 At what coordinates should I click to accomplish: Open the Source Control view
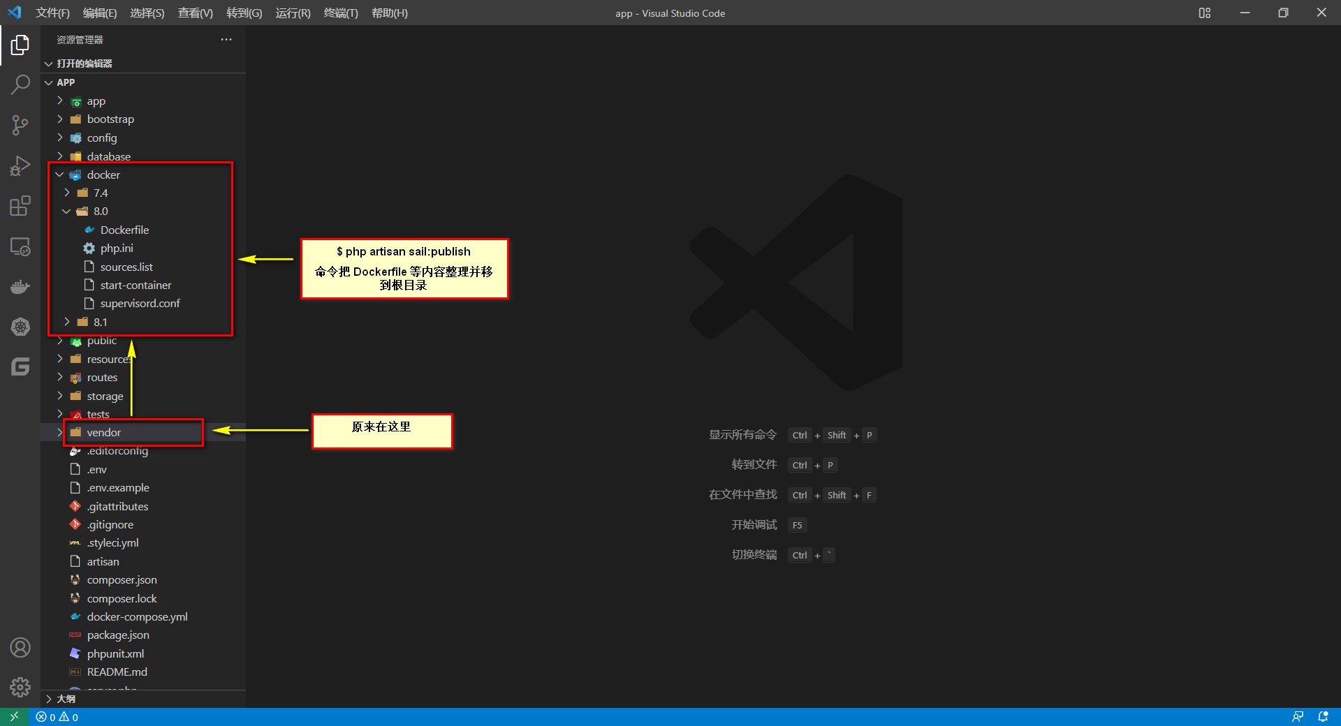20,126
